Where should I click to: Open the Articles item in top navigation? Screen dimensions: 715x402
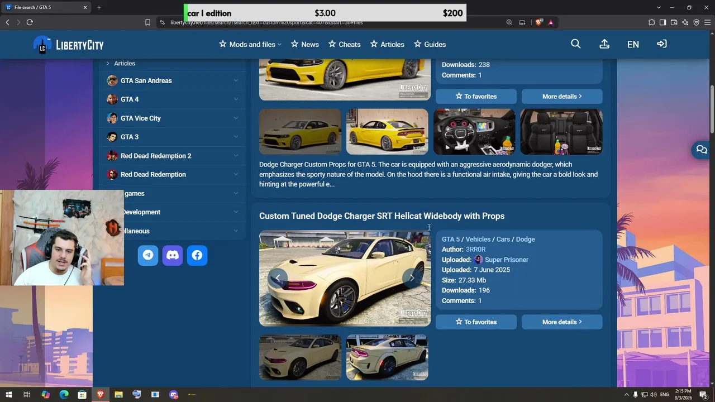[x=387, y=44]
